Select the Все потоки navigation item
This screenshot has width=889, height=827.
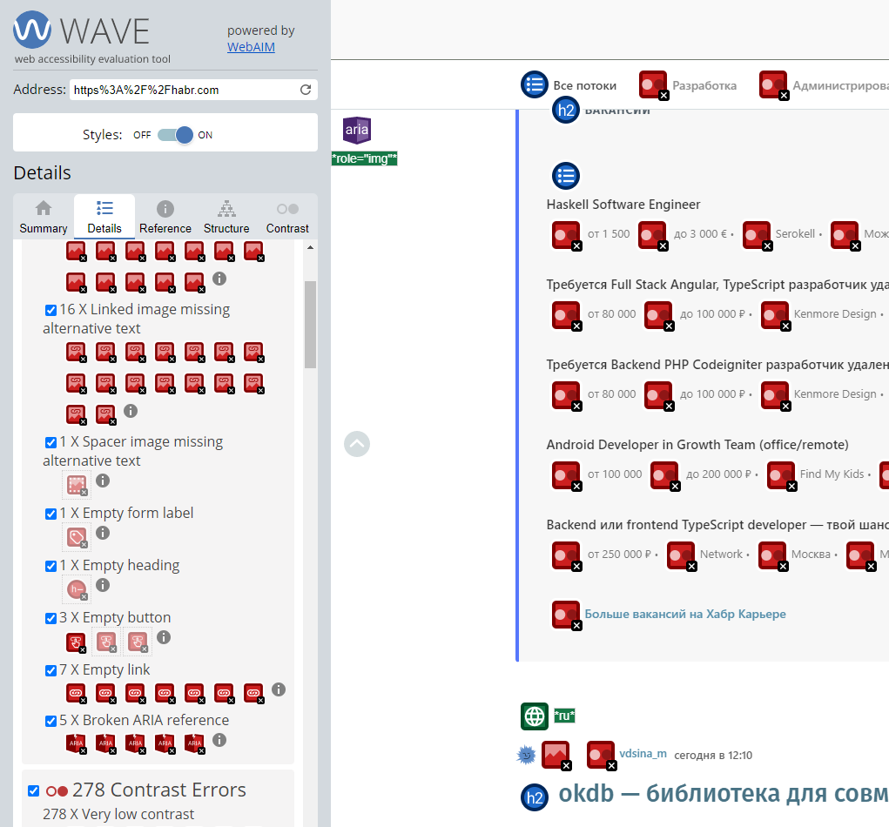(x=584, y=85)
